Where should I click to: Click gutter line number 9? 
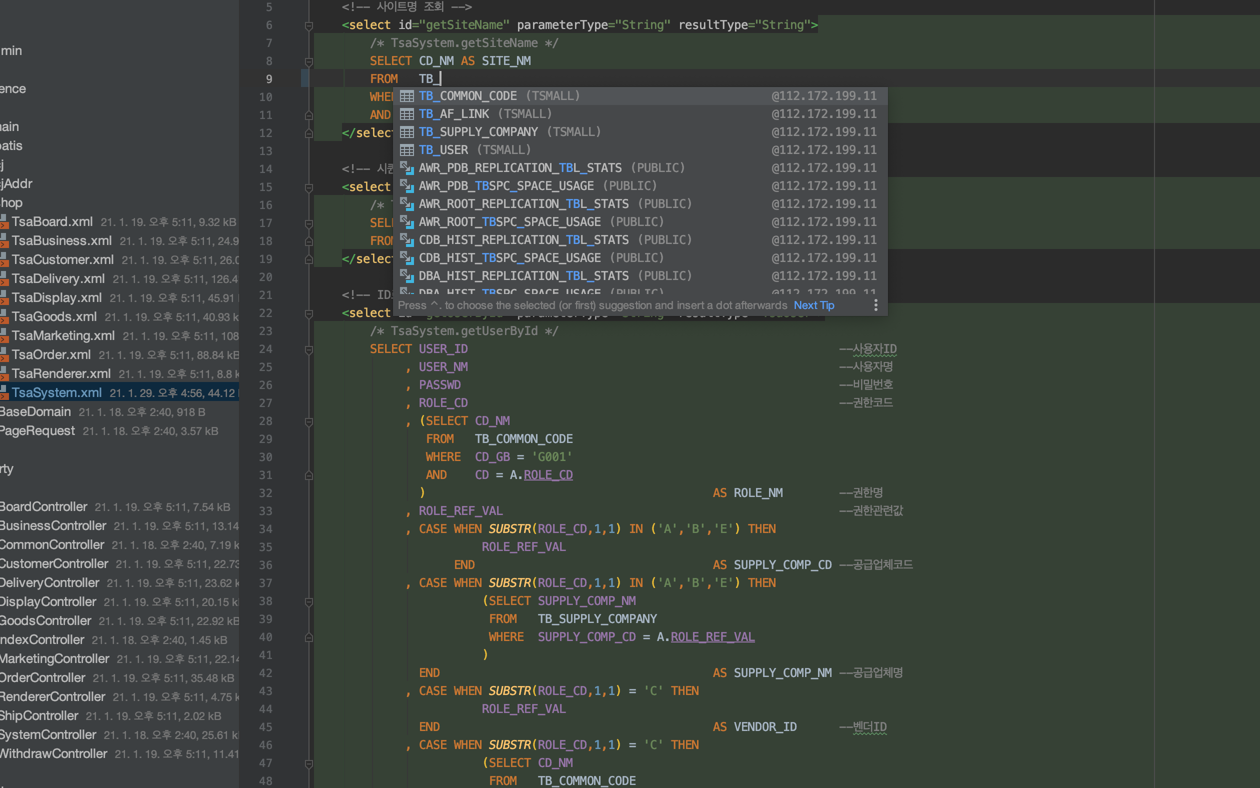coord(269,79)
